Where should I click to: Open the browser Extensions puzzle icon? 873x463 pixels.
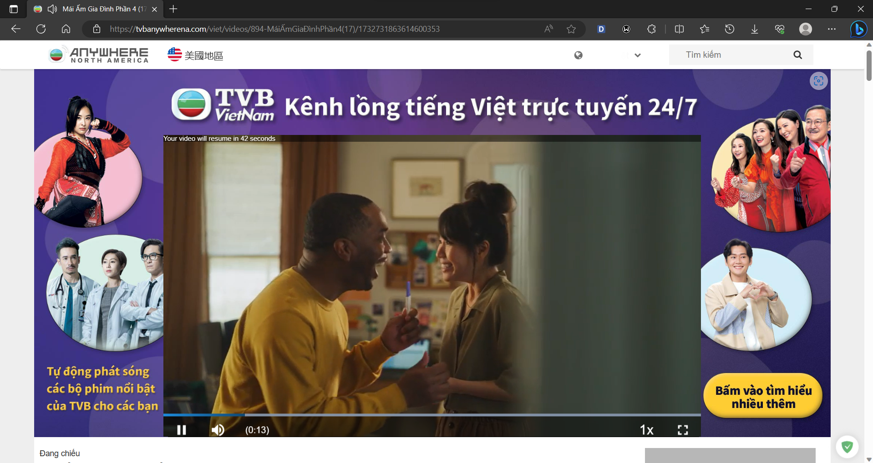click(651, 29)
